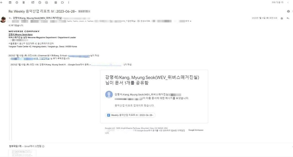Report this email as spam
The width and height of the screenshot is (293, 157).
17,2
